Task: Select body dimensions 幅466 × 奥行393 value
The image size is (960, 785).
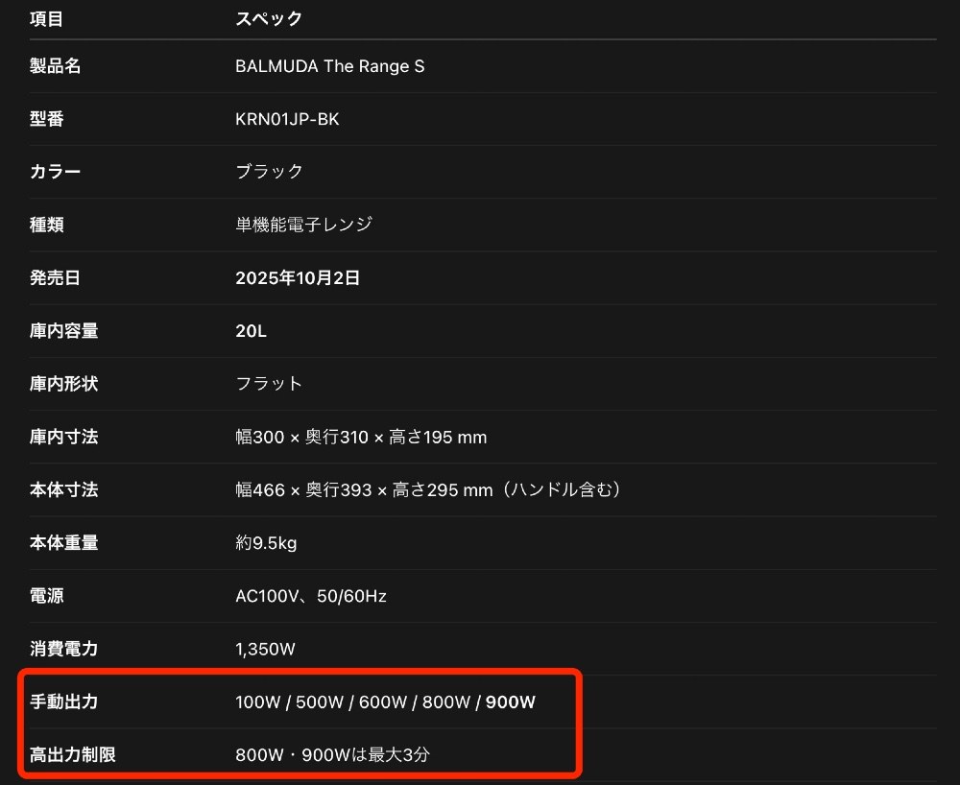Action: (x=428, y=489)
